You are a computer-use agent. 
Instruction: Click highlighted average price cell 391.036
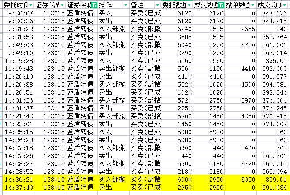273,188
